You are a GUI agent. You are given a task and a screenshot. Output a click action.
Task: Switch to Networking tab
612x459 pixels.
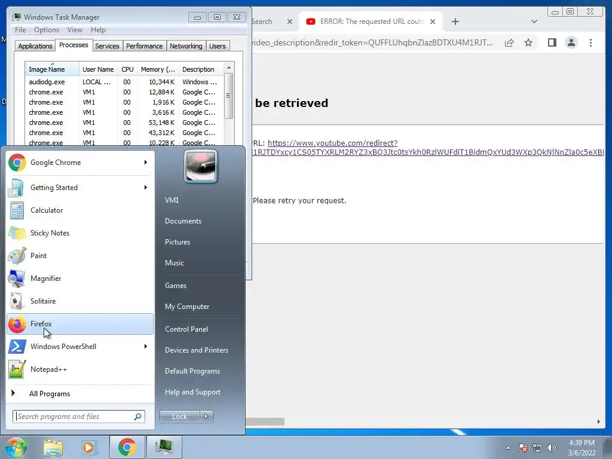click(x=186, y=46)
